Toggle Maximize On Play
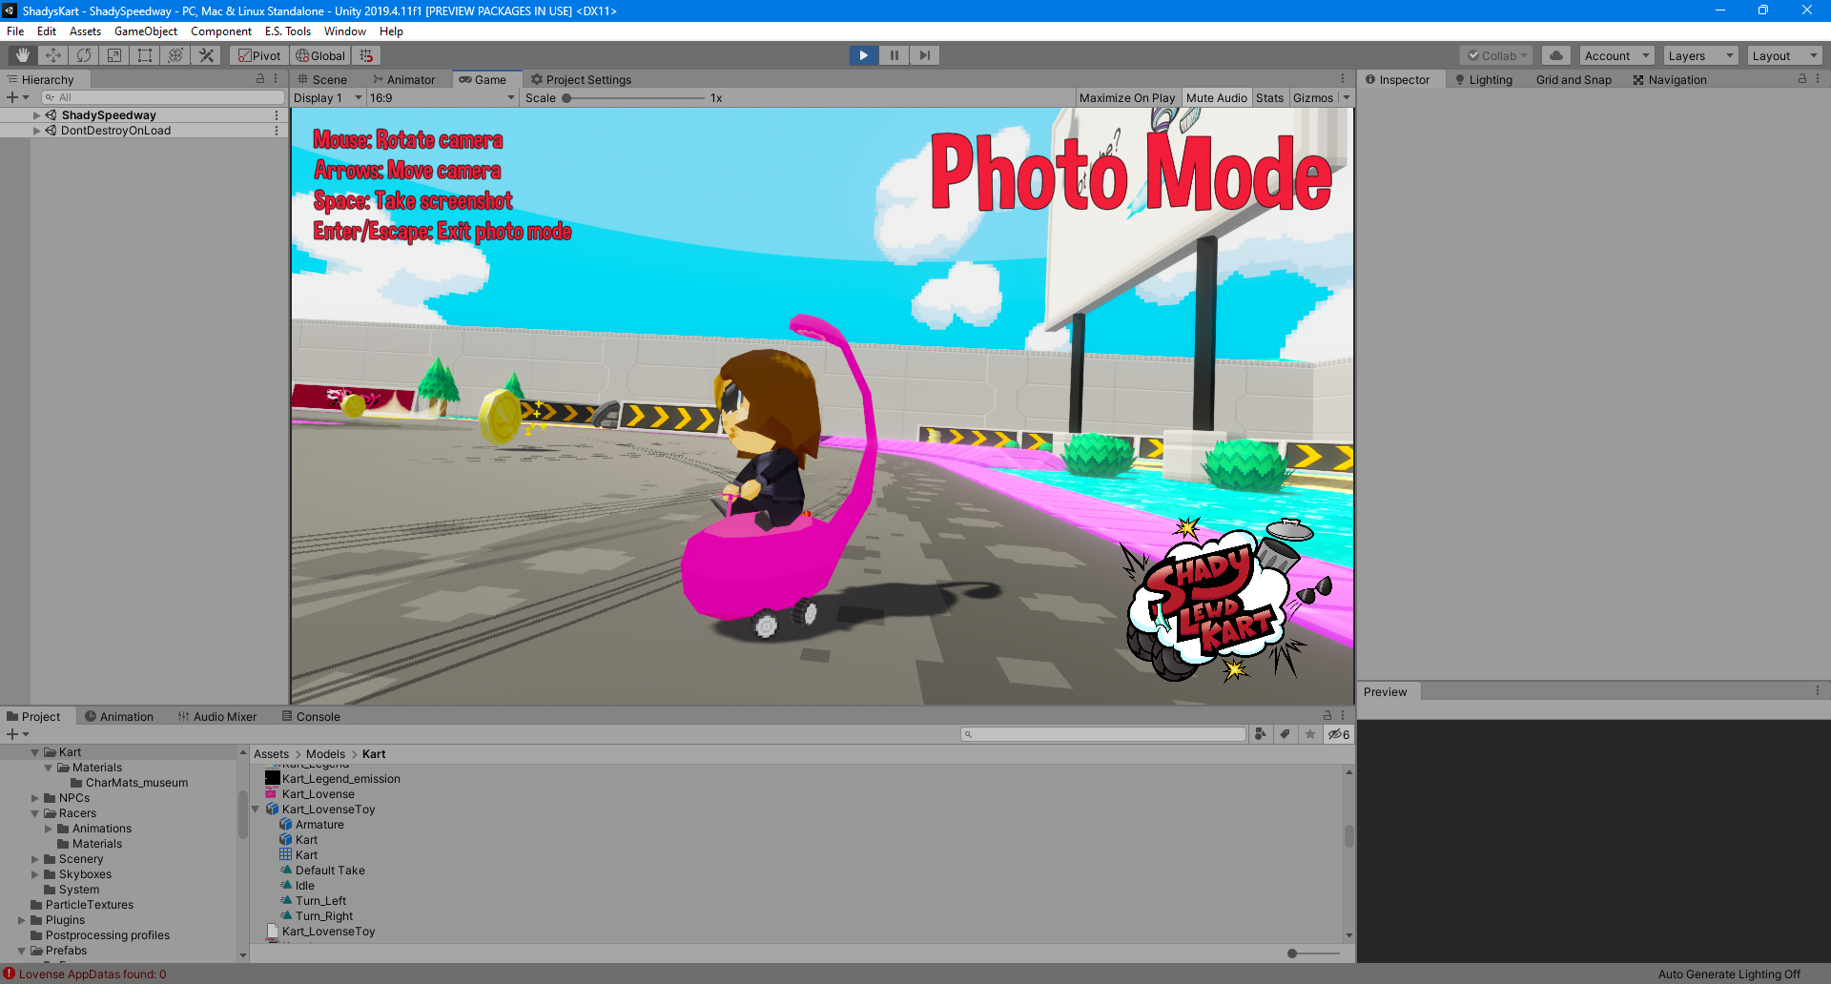1831x984 pixels. [x=1127, y=97]
